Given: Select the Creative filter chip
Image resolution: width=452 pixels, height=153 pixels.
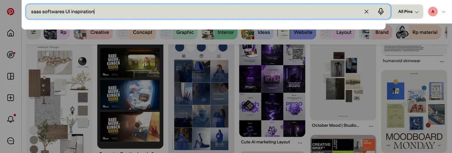Looking at the screenshot, I should coord(93,32).
